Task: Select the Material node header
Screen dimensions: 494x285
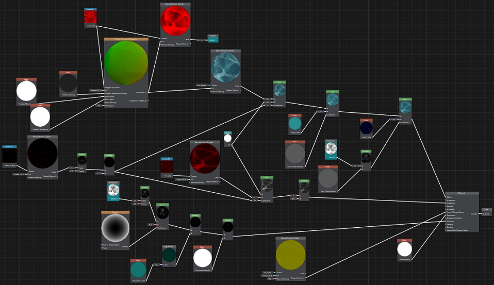Action: (462, 194)
